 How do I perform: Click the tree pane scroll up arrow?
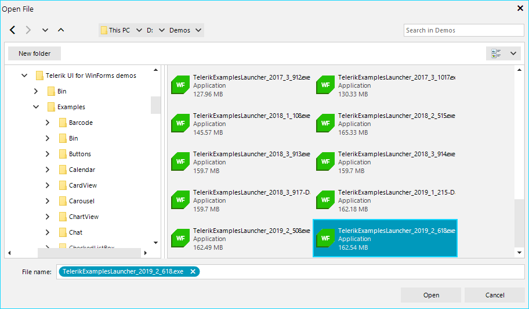click(155, 70)
